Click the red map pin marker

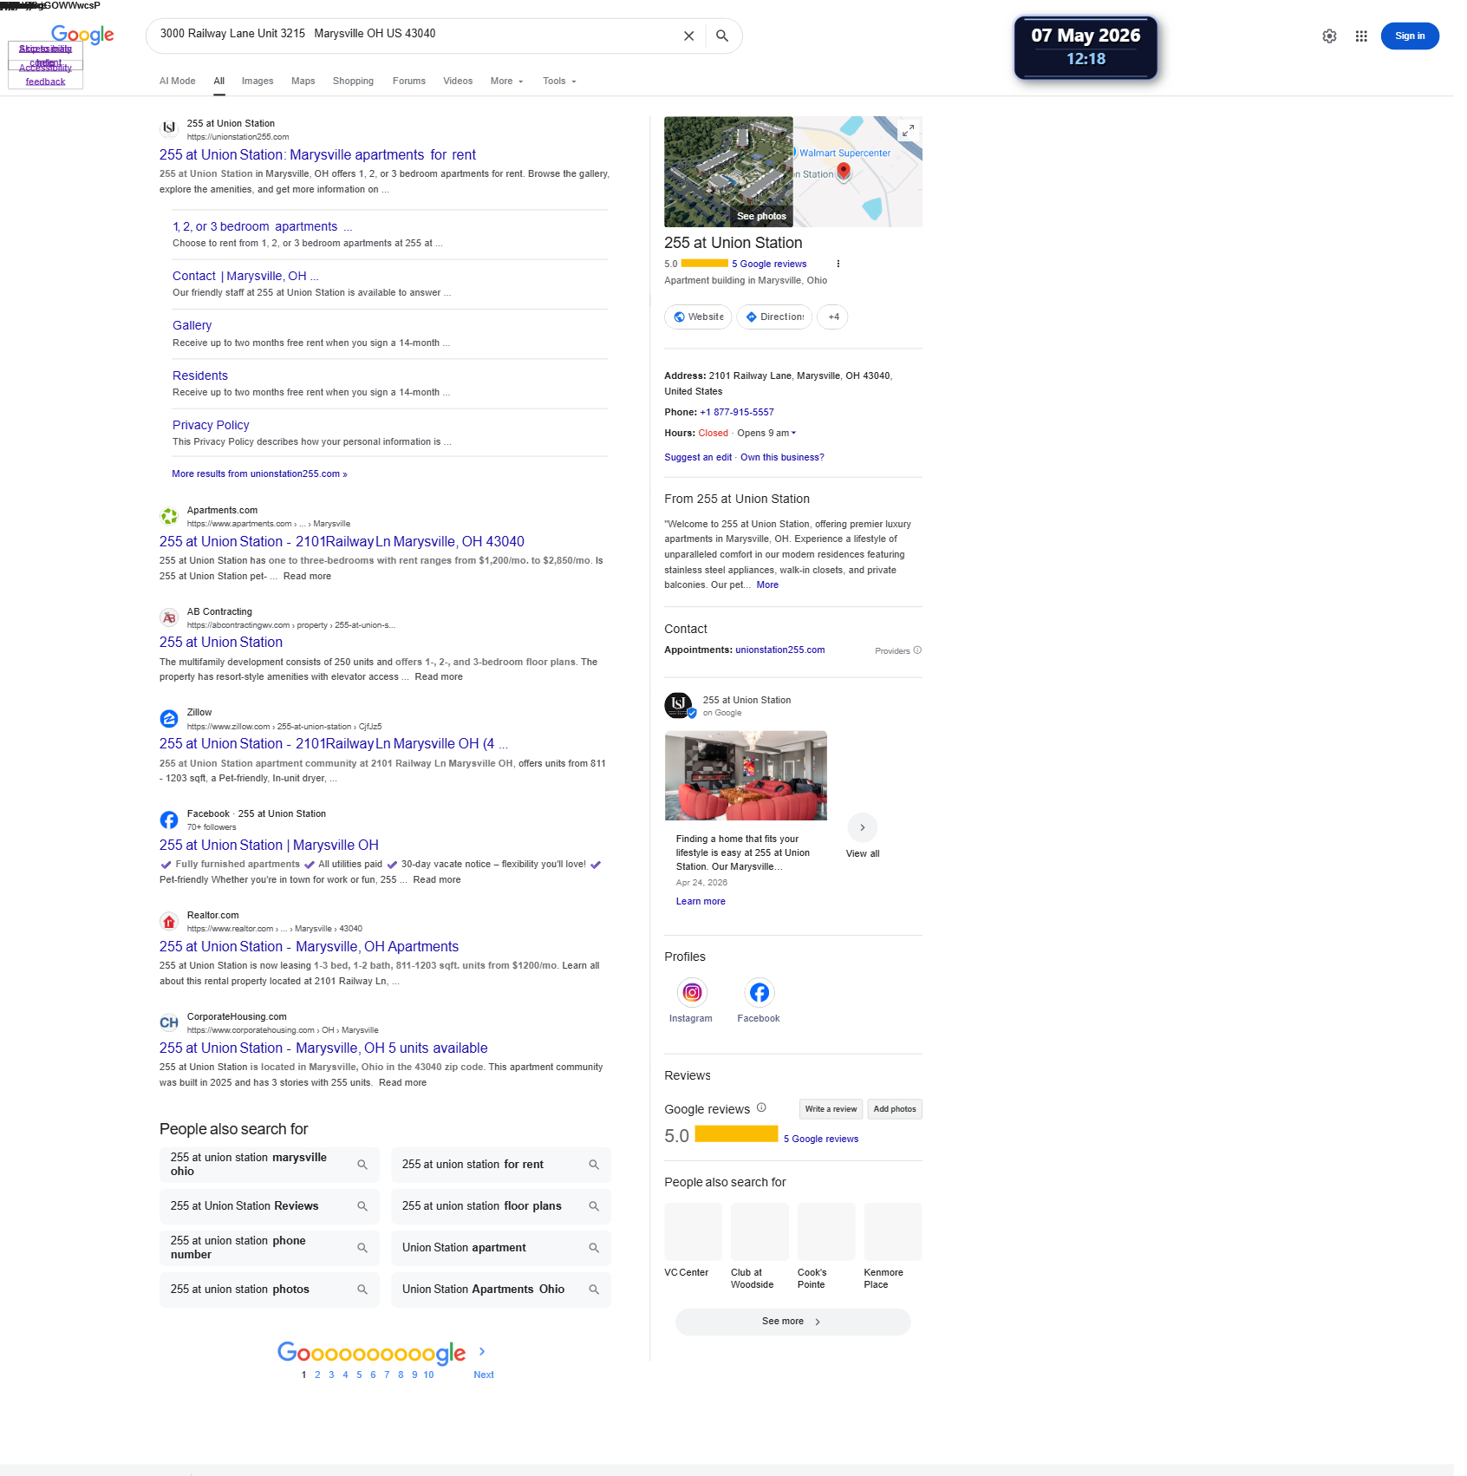pyautogui.click(x=843, y=172)
